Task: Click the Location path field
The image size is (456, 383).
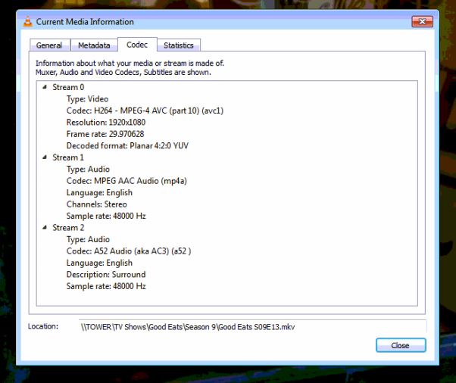Action: coord(252,327)
